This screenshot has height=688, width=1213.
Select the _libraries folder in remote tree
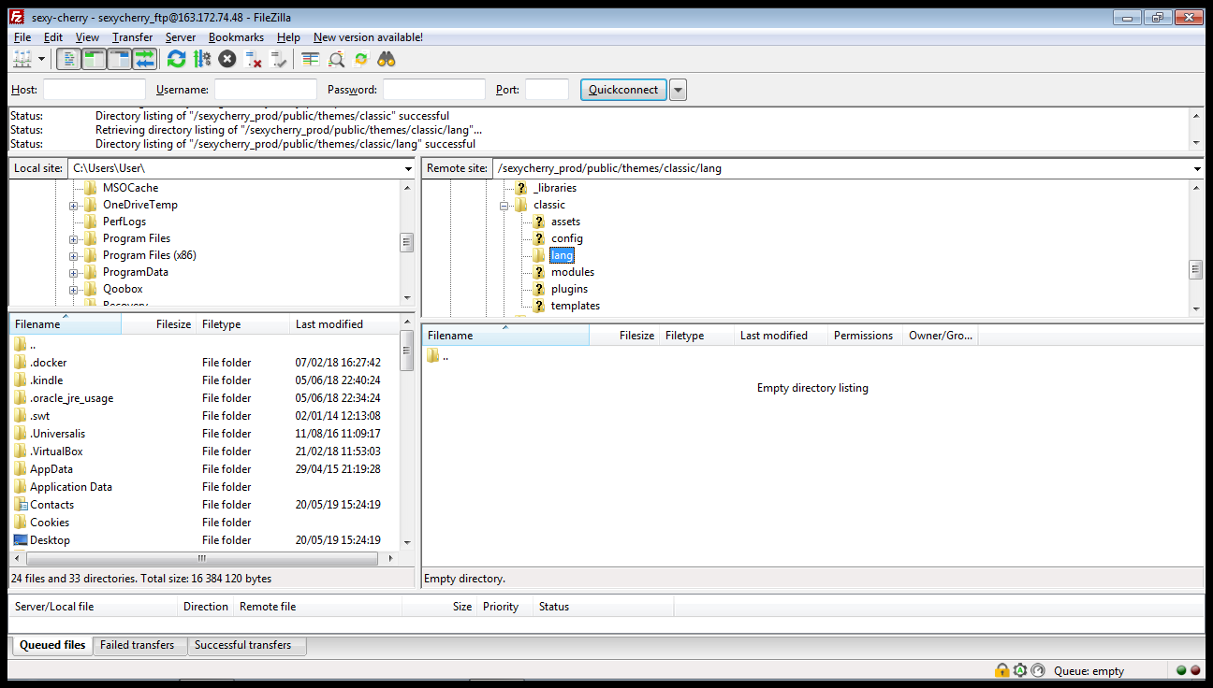coord(555,188)
